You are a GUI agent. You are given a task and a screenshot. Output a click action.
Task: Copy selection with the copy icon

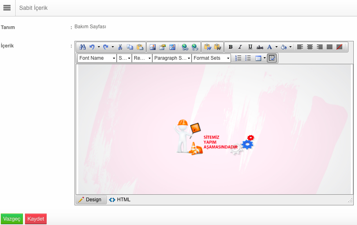tap(130, 47)
